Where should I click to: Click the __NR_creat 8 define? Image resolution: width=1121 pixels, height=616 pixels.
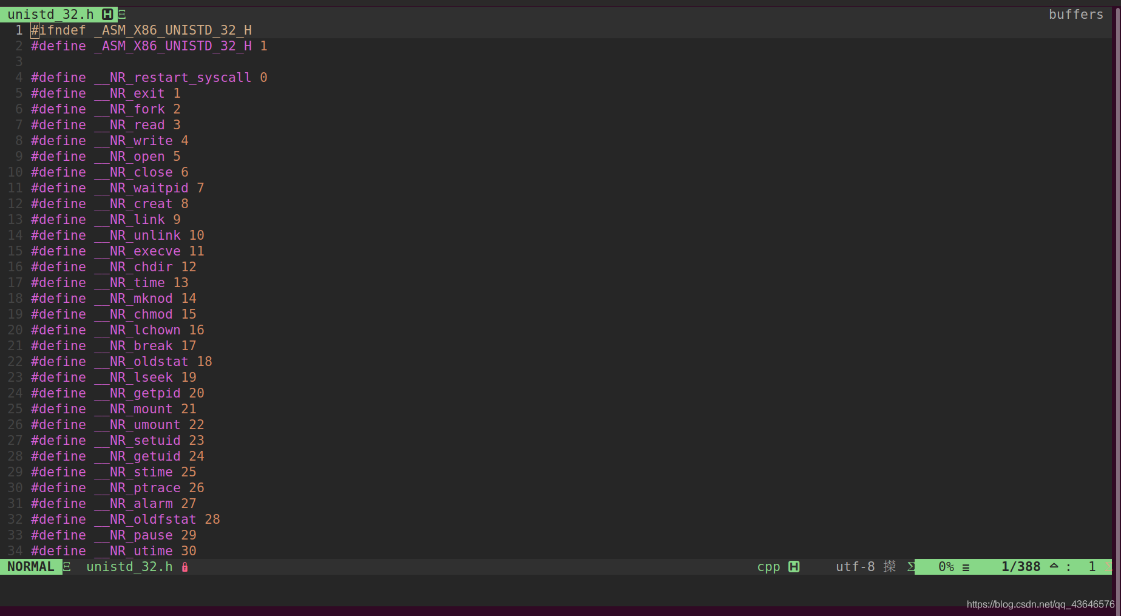110,204
